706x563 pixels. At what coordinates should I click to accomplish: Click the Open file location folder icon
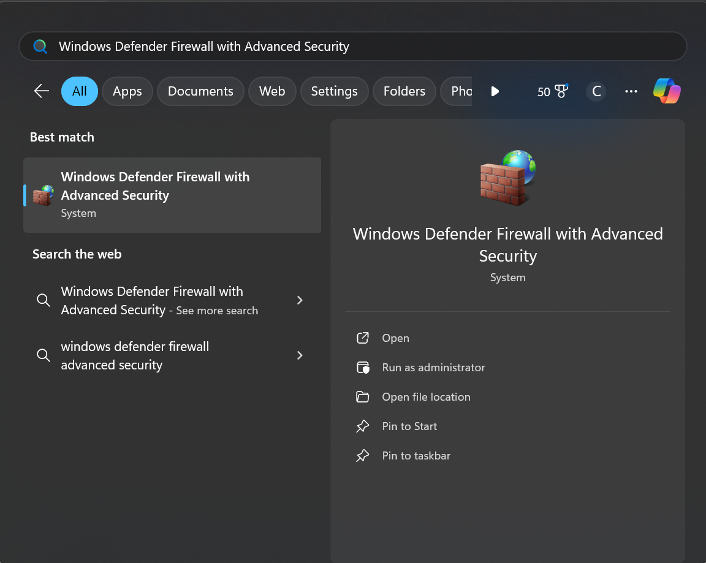click(362, 397)
